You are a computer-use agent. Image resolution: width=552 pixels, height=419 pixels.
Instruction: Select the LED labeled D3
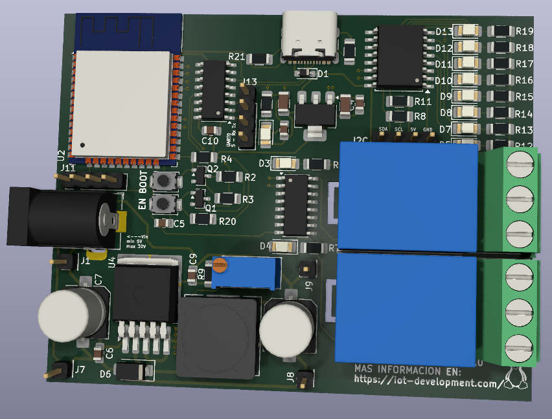[x=286, y=163]
